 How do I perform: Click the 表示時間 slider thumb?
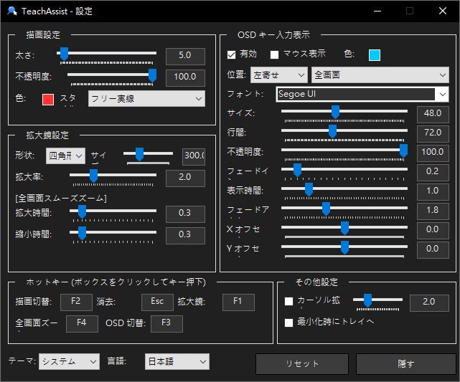tap(309, 189)
